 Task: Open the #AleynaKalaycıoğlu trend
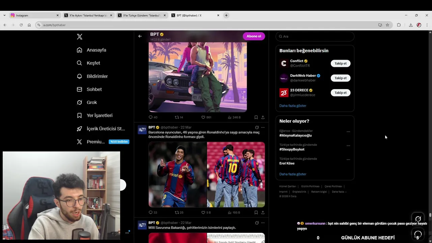pyautogui.click(x=295, y=135)
